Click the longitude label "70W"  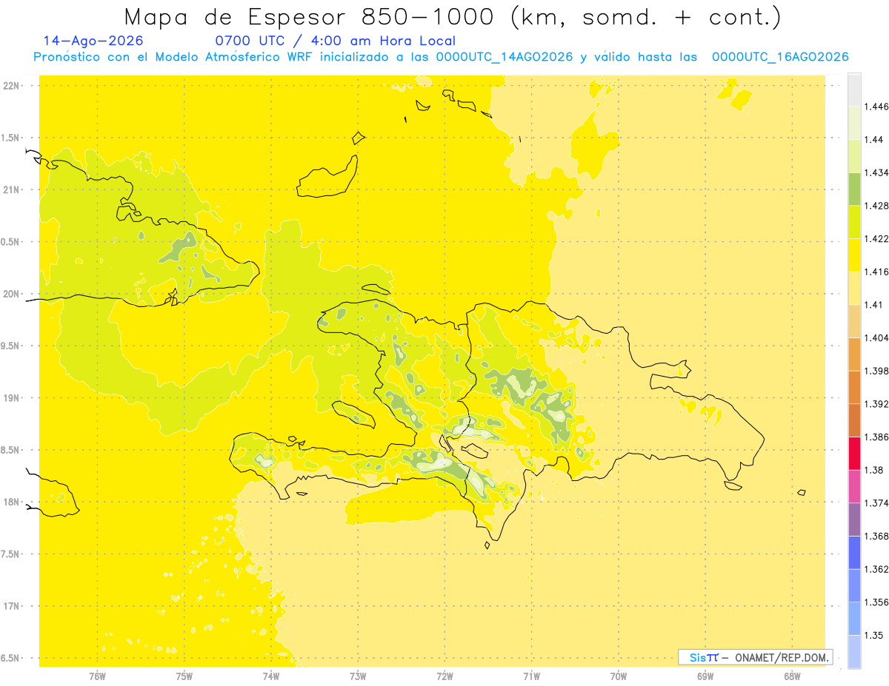coord(619,676)
